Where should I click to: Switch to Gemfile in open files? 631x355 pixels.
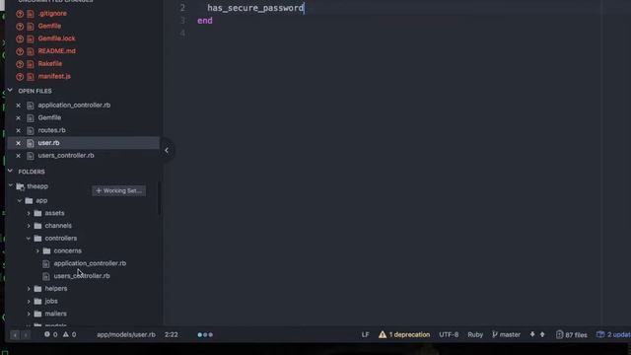(49, 117)
